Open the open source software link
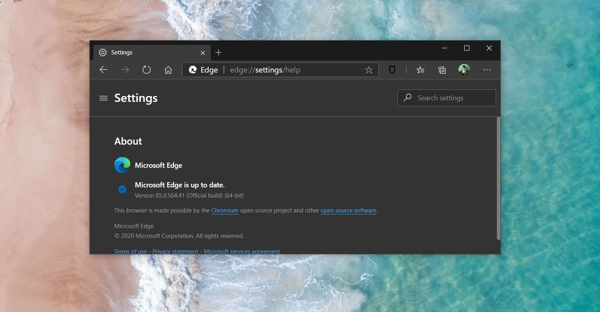This screenshot has width=600, height=312. point(348,210)
